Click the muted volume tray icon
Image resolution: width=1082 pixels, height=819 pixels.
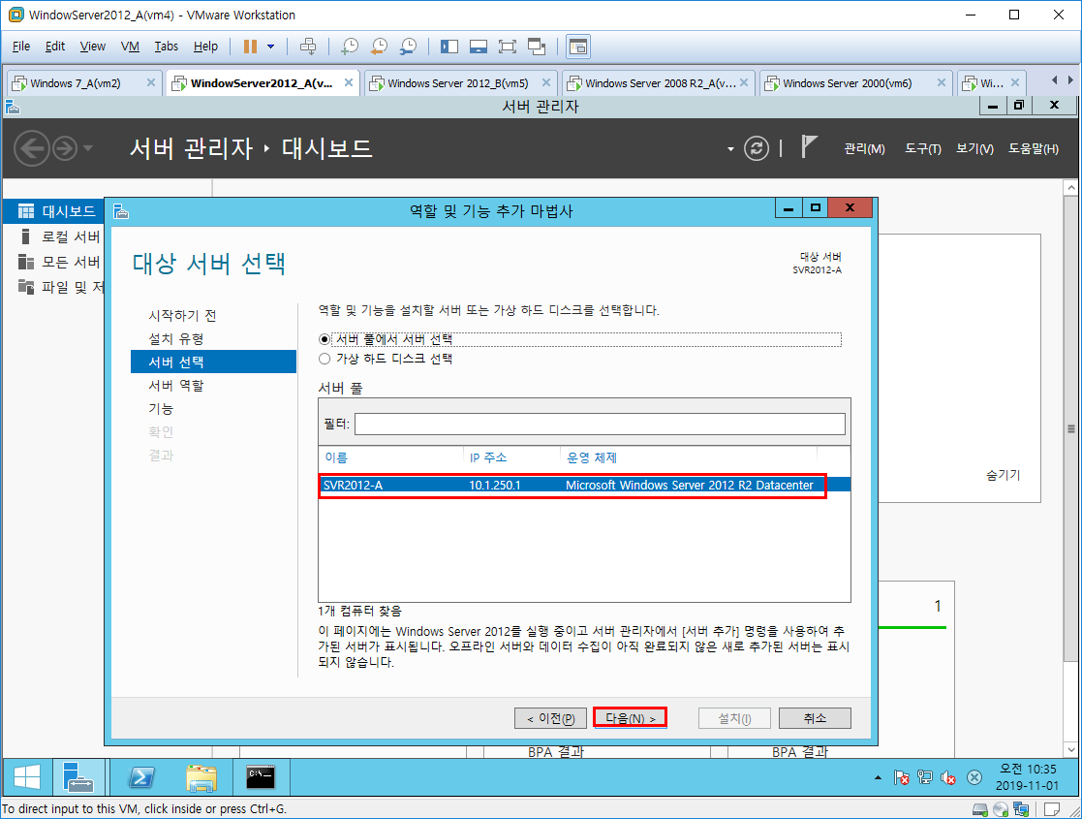coord(949,777)
